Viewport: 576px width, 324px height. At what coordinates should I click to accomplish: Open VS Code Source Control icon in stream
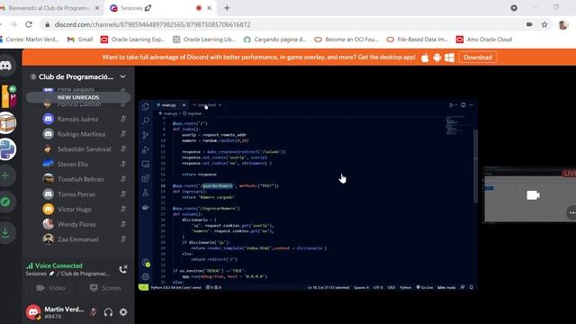[146, 135]
